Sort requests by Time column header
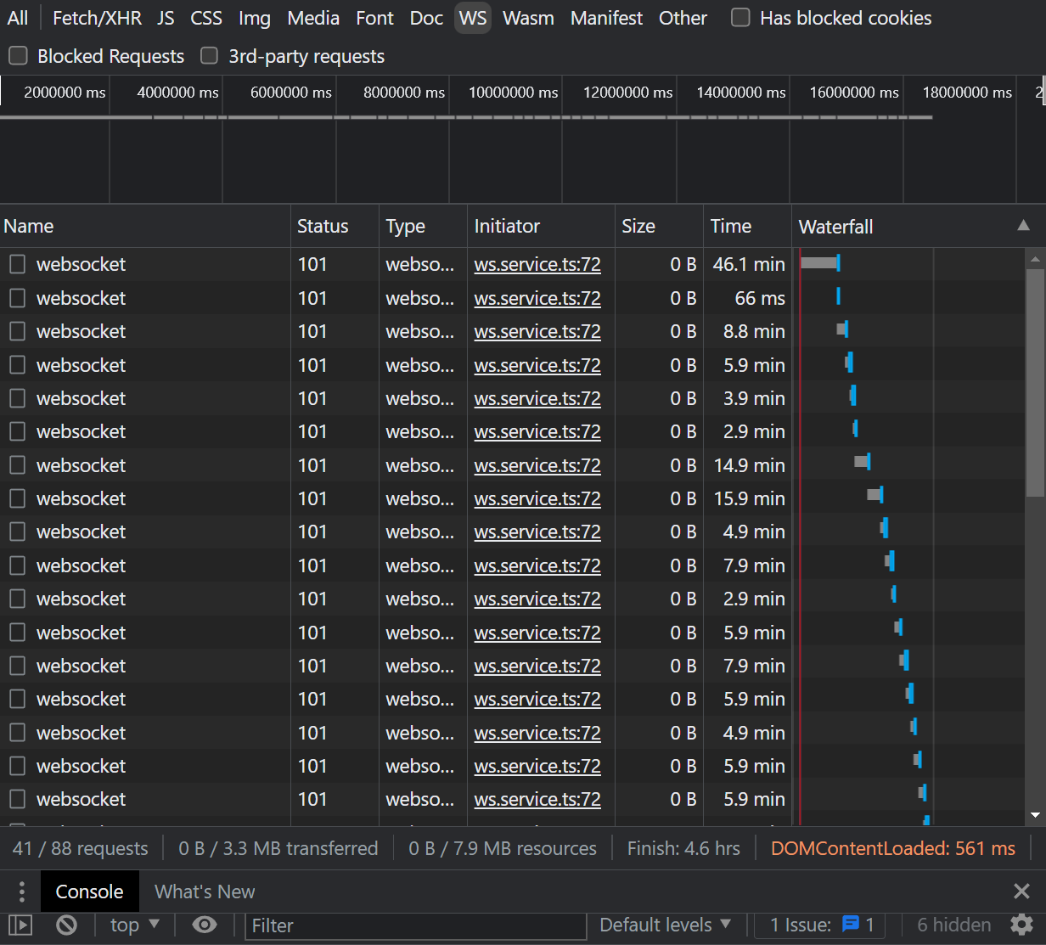1046x945 pixels. [731, 226]
